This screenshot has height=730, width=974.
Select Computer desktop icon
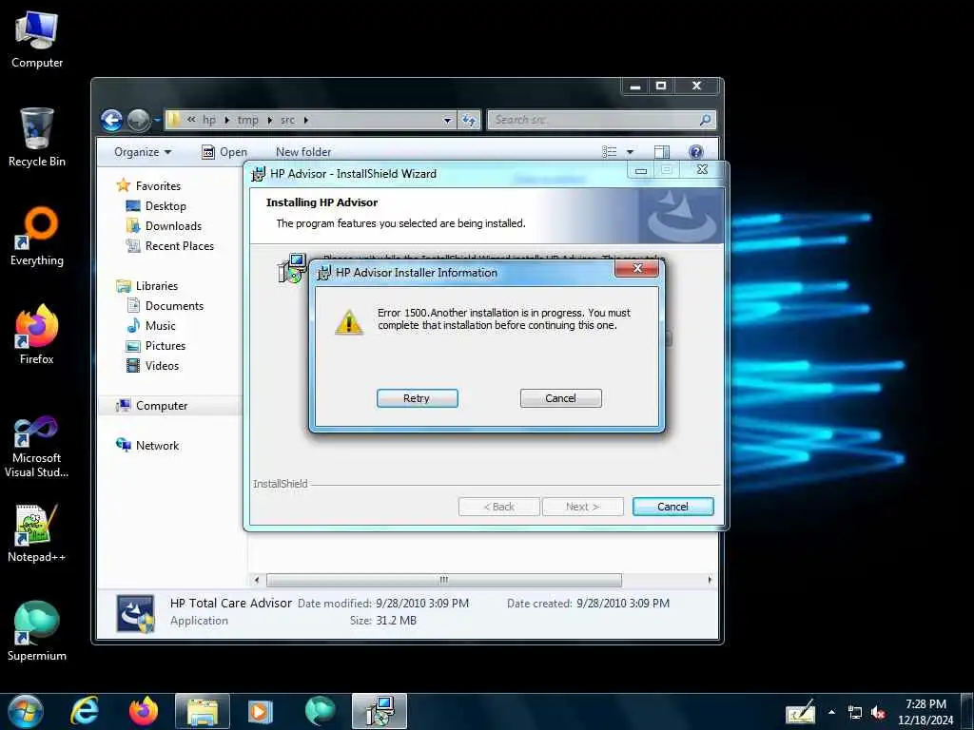37,39
